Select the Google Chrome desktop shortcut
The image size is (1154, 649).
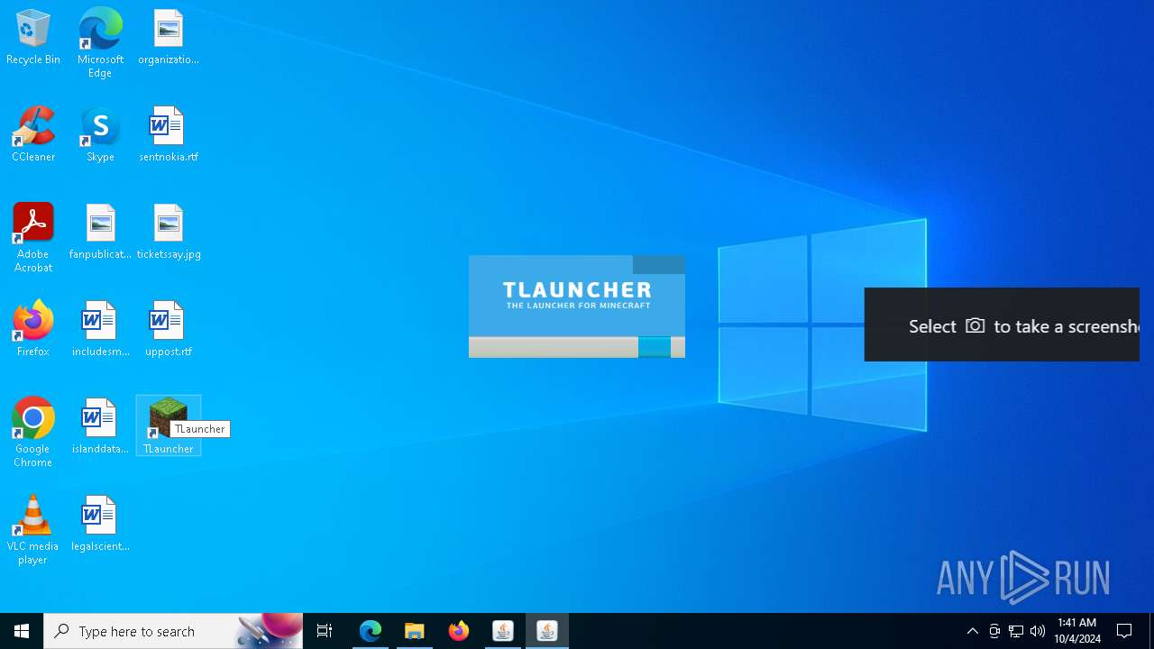pos(33,433)
